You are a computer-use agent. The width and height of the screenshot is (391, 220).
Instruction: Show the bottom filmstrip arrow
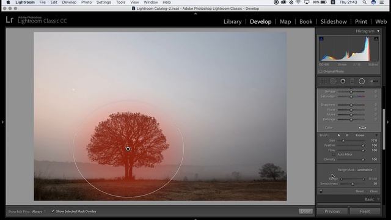point(195,219)
